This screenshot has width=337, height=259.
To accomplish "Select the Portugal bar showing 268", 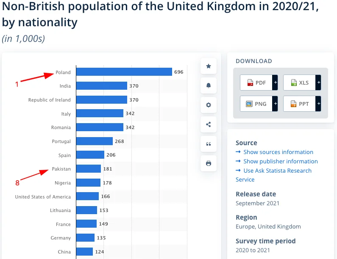I will tap(95, 141).
